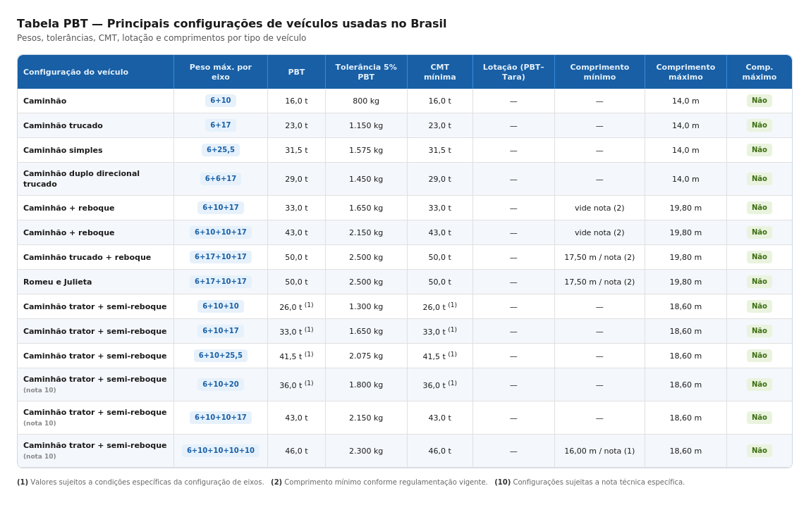Click the "Não" badge in Romeu e Julieta row
The image size is (811, 505).
tap(759, 282)
